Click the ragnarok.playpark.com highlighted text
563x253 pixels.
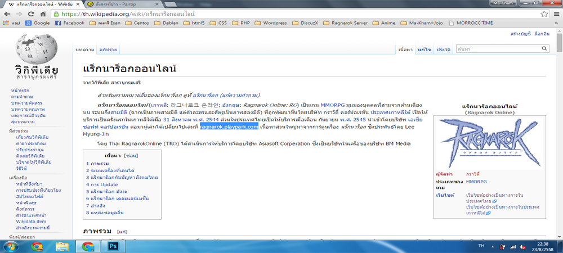[x=229, y=126]
